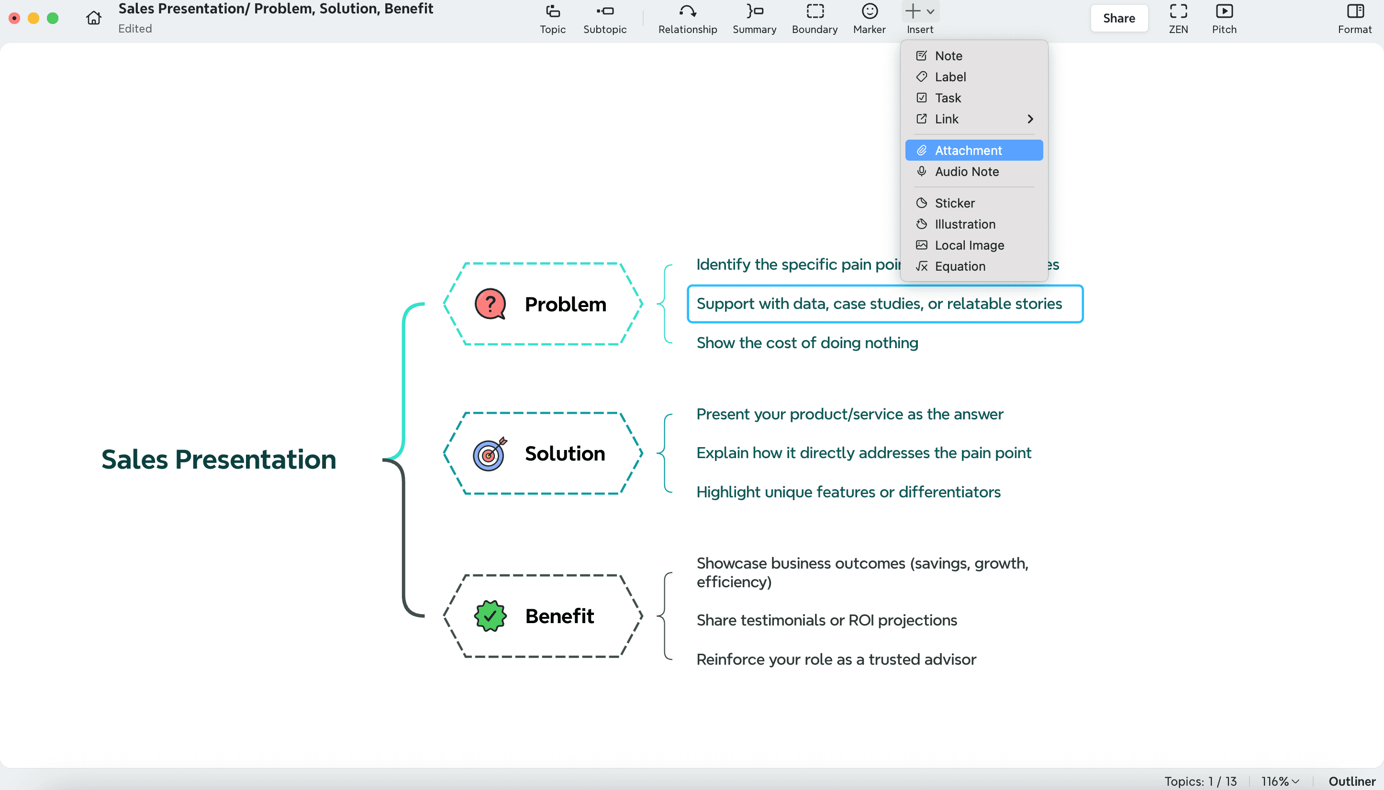1384x790 pixels.
Task: Toggle the Format panel
Action: 1354,19
